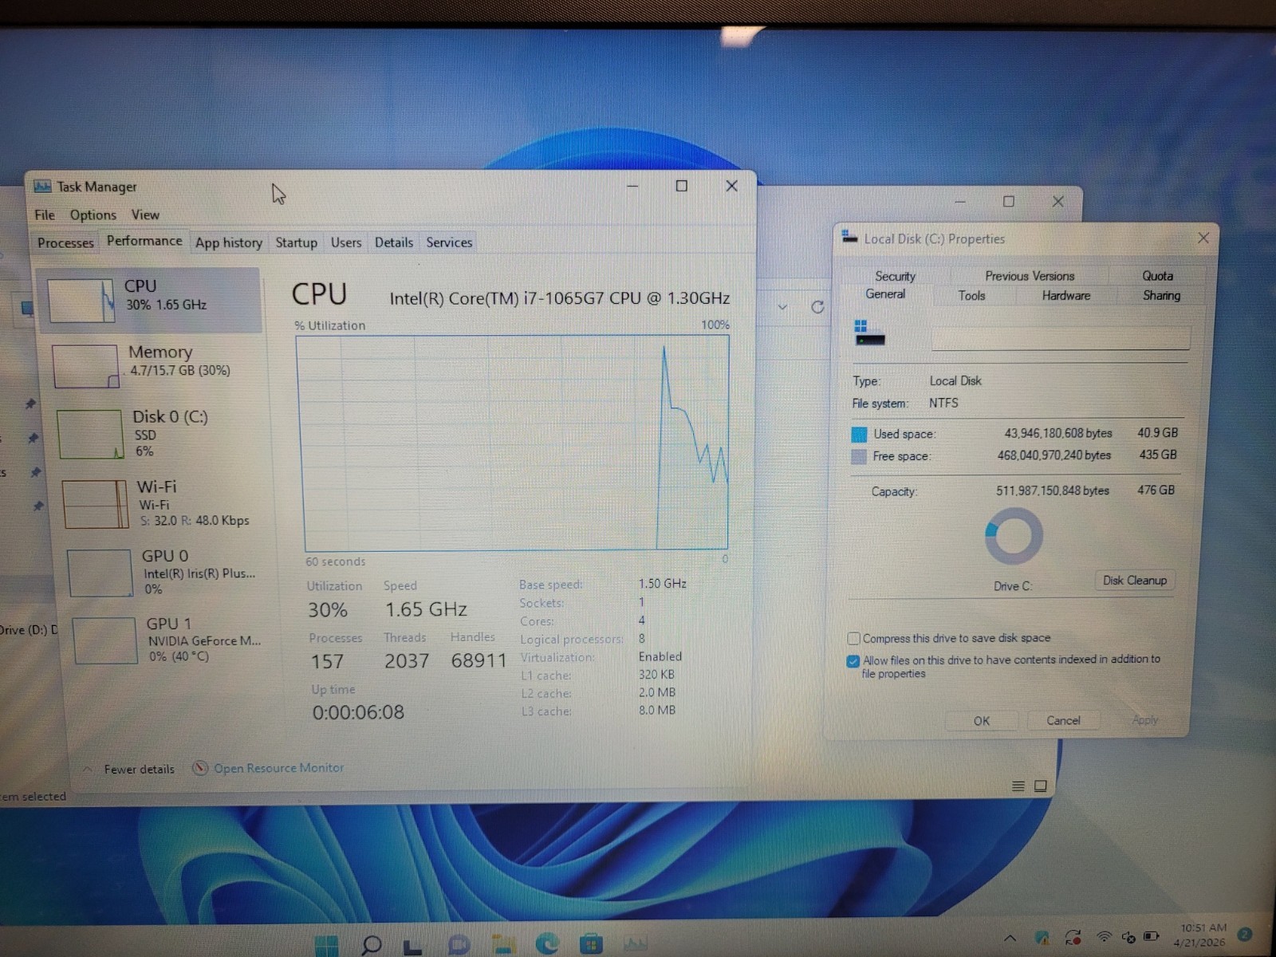The height and width of the screenshot is (957, 1276).
Task: Launch Microsoft Edge from taskbar
Action: coord(547,944)
